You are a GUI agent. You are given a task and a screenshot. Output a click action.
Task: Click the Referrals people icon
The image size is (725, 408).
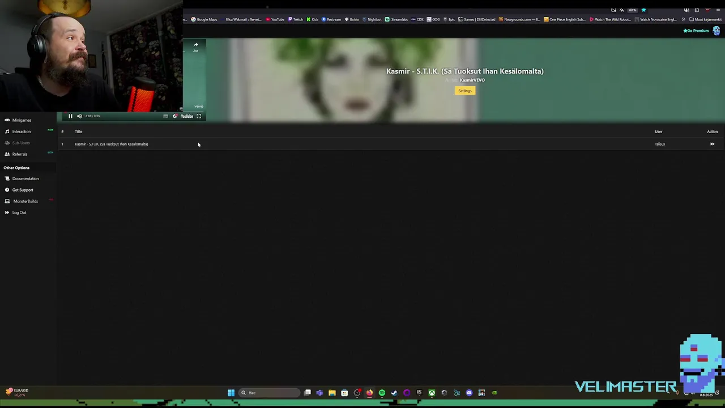(7, 154)
